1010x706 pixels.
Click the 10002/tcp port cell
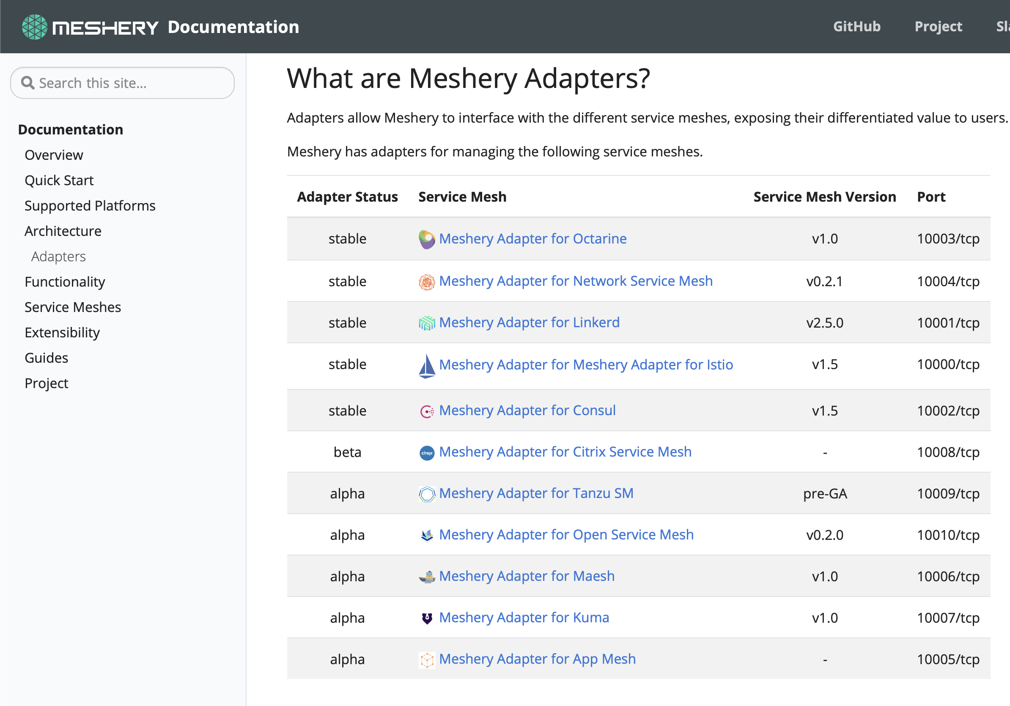tap(948, 411)
